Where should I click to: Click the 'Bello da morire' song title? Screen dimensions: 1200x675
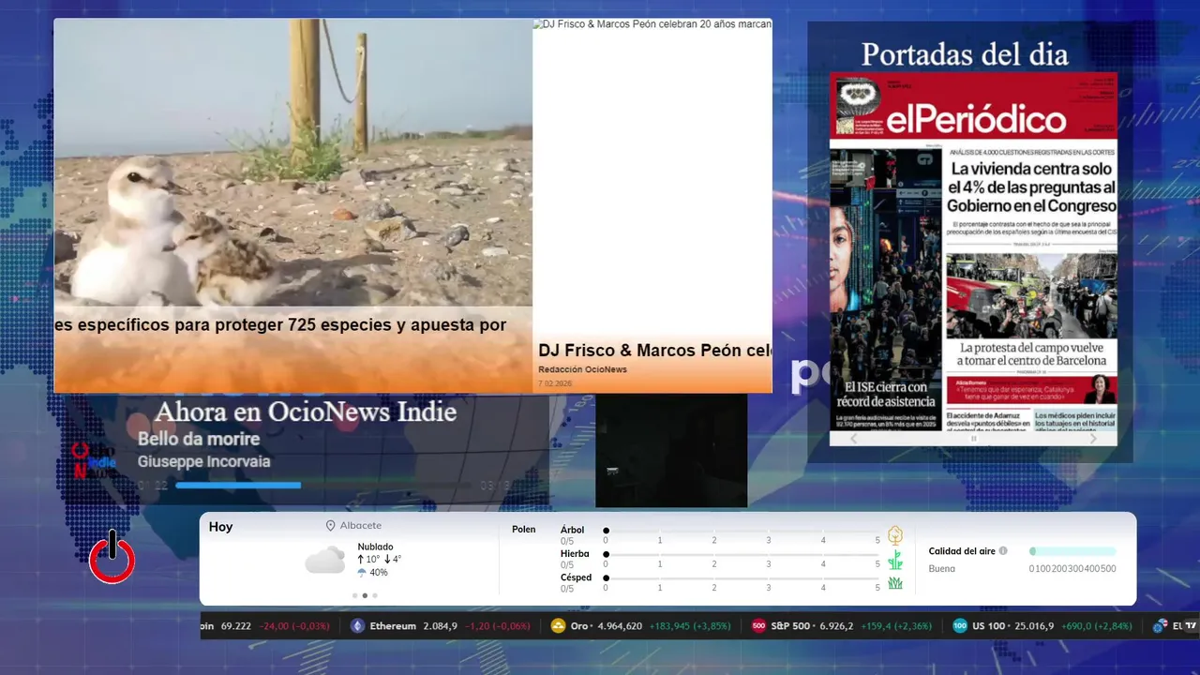click(x=199, y=439)
